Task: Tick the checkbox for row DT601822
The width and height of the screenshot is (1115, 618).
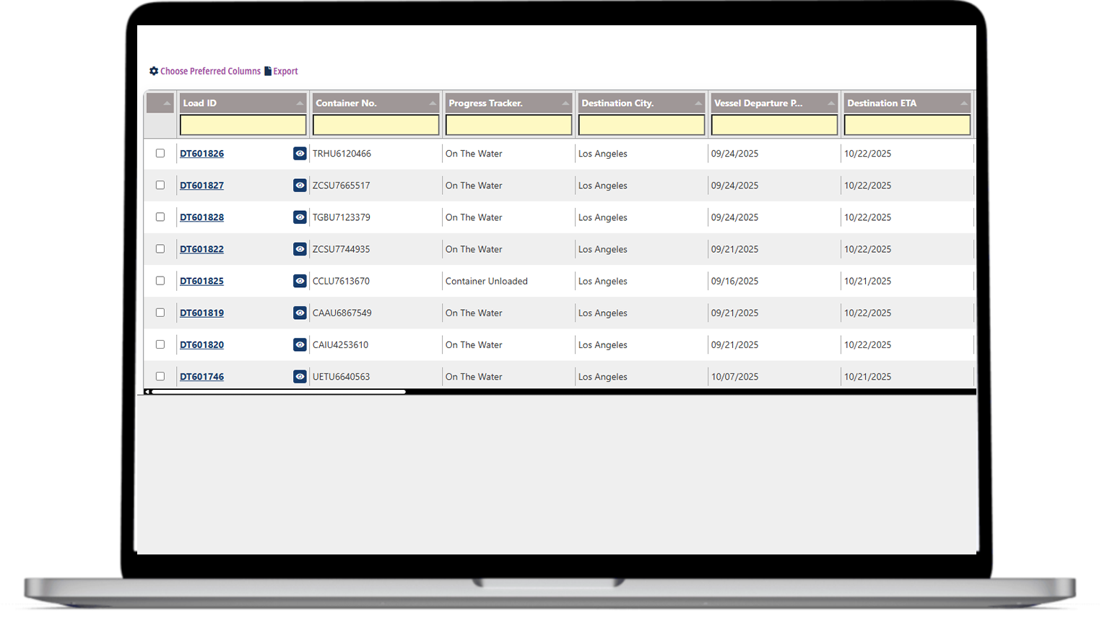Action: pyautogui.click(x=160, y=249)
